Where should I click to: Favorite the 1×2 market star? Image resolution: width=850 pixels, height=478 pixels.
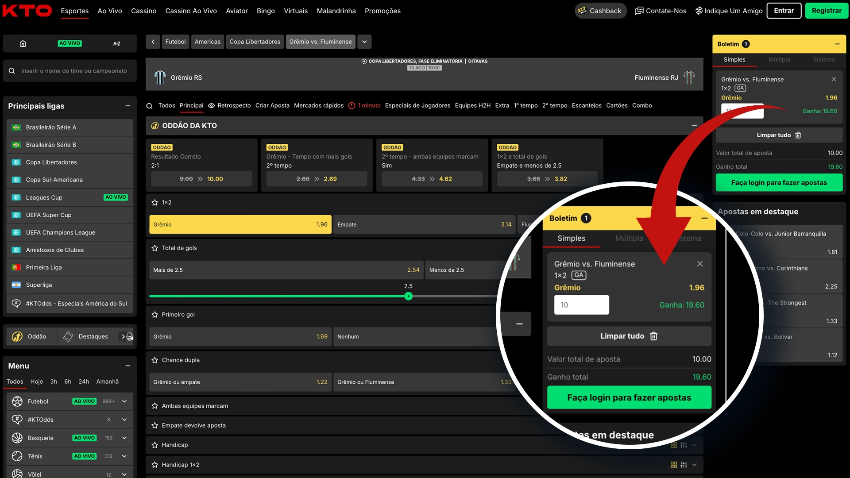(x=155, y=203)
